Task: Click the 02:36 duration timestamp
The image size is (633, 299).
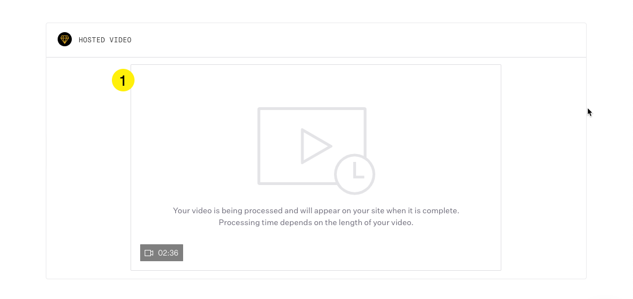Action: tap(168, 253)
